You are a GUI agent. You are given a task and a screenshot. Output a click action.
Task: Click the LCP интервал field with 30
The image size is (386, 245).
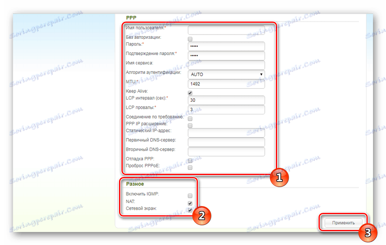(226, 100)
